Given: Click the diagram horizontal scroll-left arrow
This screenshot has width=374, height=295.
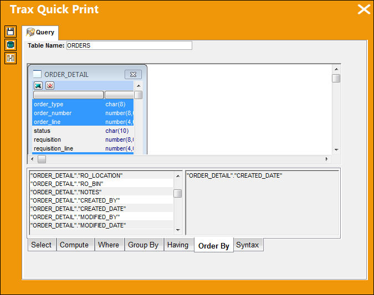Looking at the screenshot, I should pyautogui.click(x=33, y=159).
